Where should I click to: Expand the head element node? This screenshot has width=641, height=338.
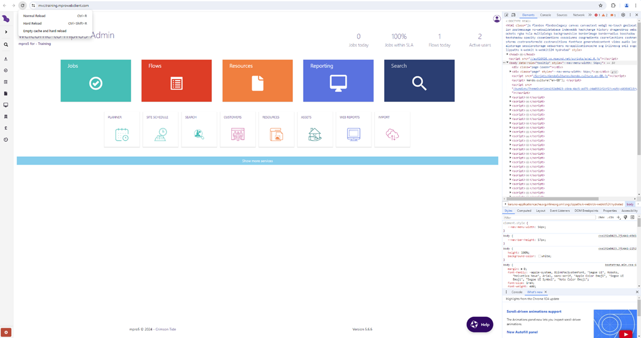coord(508,54)
